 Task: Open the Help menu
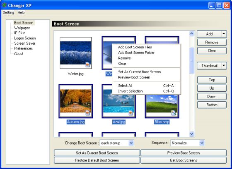tap(21, 12)
